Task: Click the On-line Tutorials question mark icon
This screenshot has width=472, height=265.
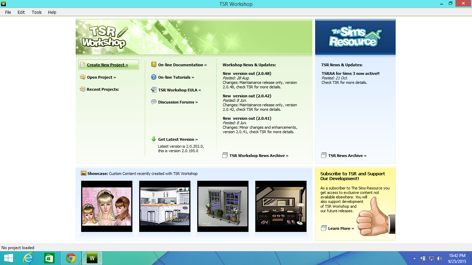Action: (154, 77)
